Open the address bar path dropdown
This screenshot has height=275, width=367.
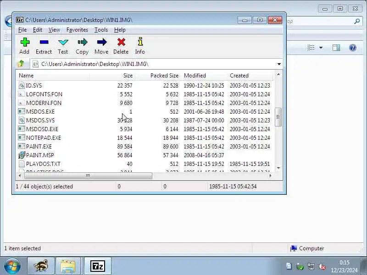pyautogui.click(x=279, y=64)
